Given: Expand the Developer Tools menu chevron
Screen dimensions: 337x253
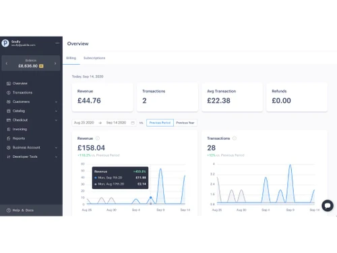Looking at the screenshot, I should 56,157.
